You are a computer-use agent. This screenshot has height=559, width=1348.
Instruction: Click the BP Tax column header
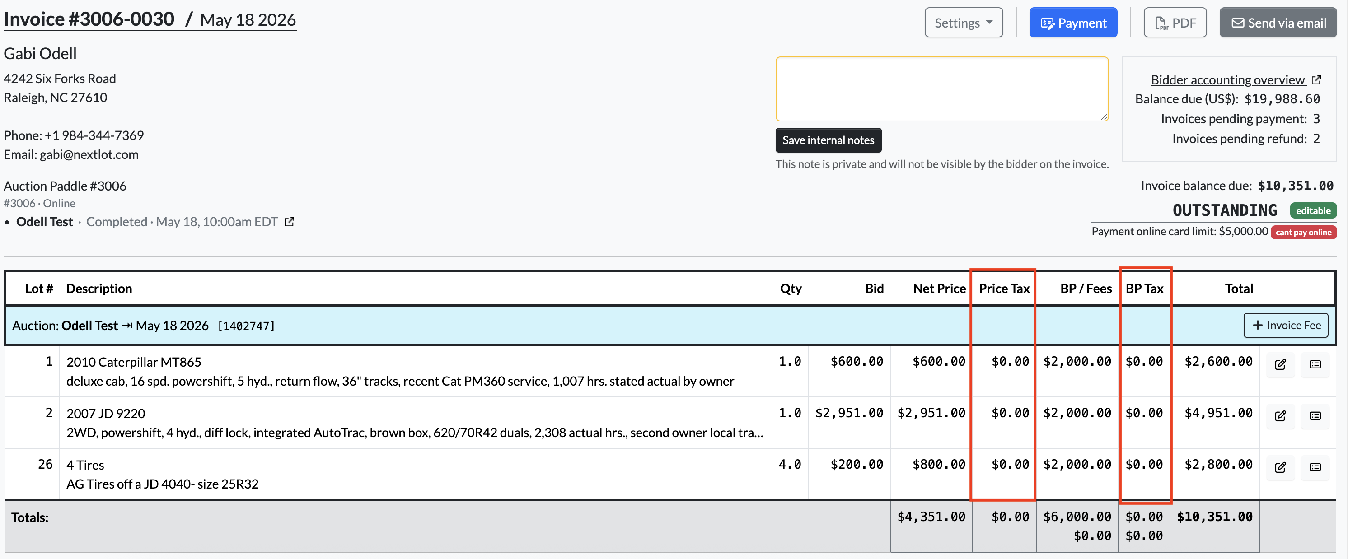tap(1144, 289)
